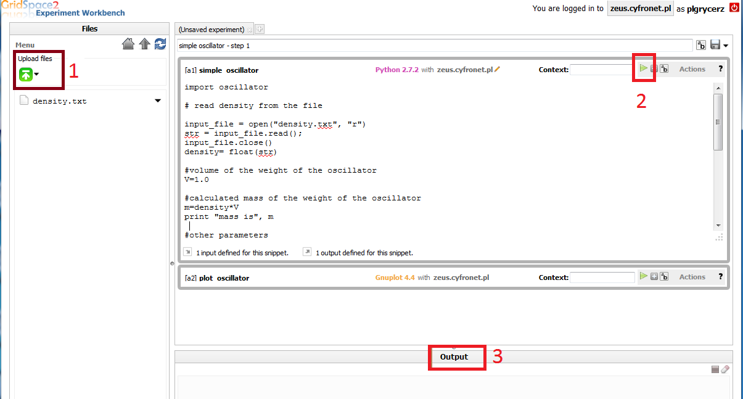Click the GridSpace2 Experiment Workbench logo
743x399 pixels.
(x=63, y=8)
